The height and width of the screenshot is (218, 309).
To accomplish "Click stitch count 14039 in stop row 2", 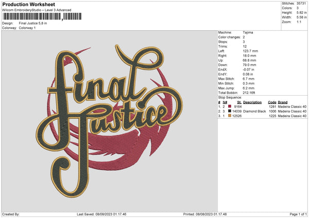I will click(237, 111).
